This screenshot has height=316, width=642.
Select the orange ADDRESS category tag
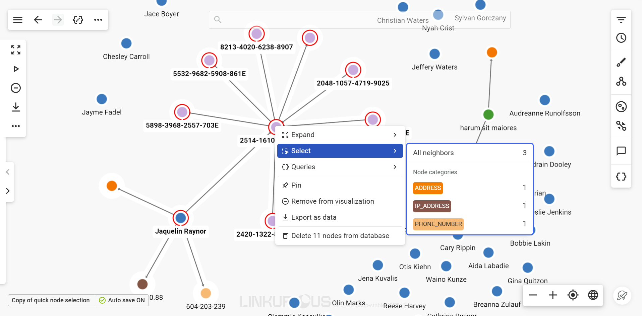click(428, 188)
